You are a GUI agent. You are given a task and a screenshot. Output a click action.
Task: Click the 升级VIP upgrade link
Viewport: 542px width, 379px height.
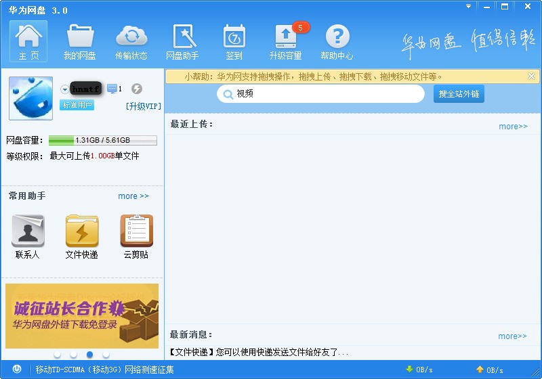[143, 106]
